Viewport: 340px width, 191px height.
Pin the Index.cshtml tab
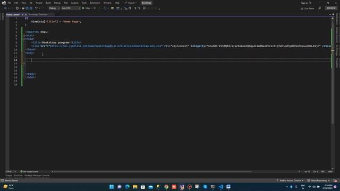pos(22,15)
